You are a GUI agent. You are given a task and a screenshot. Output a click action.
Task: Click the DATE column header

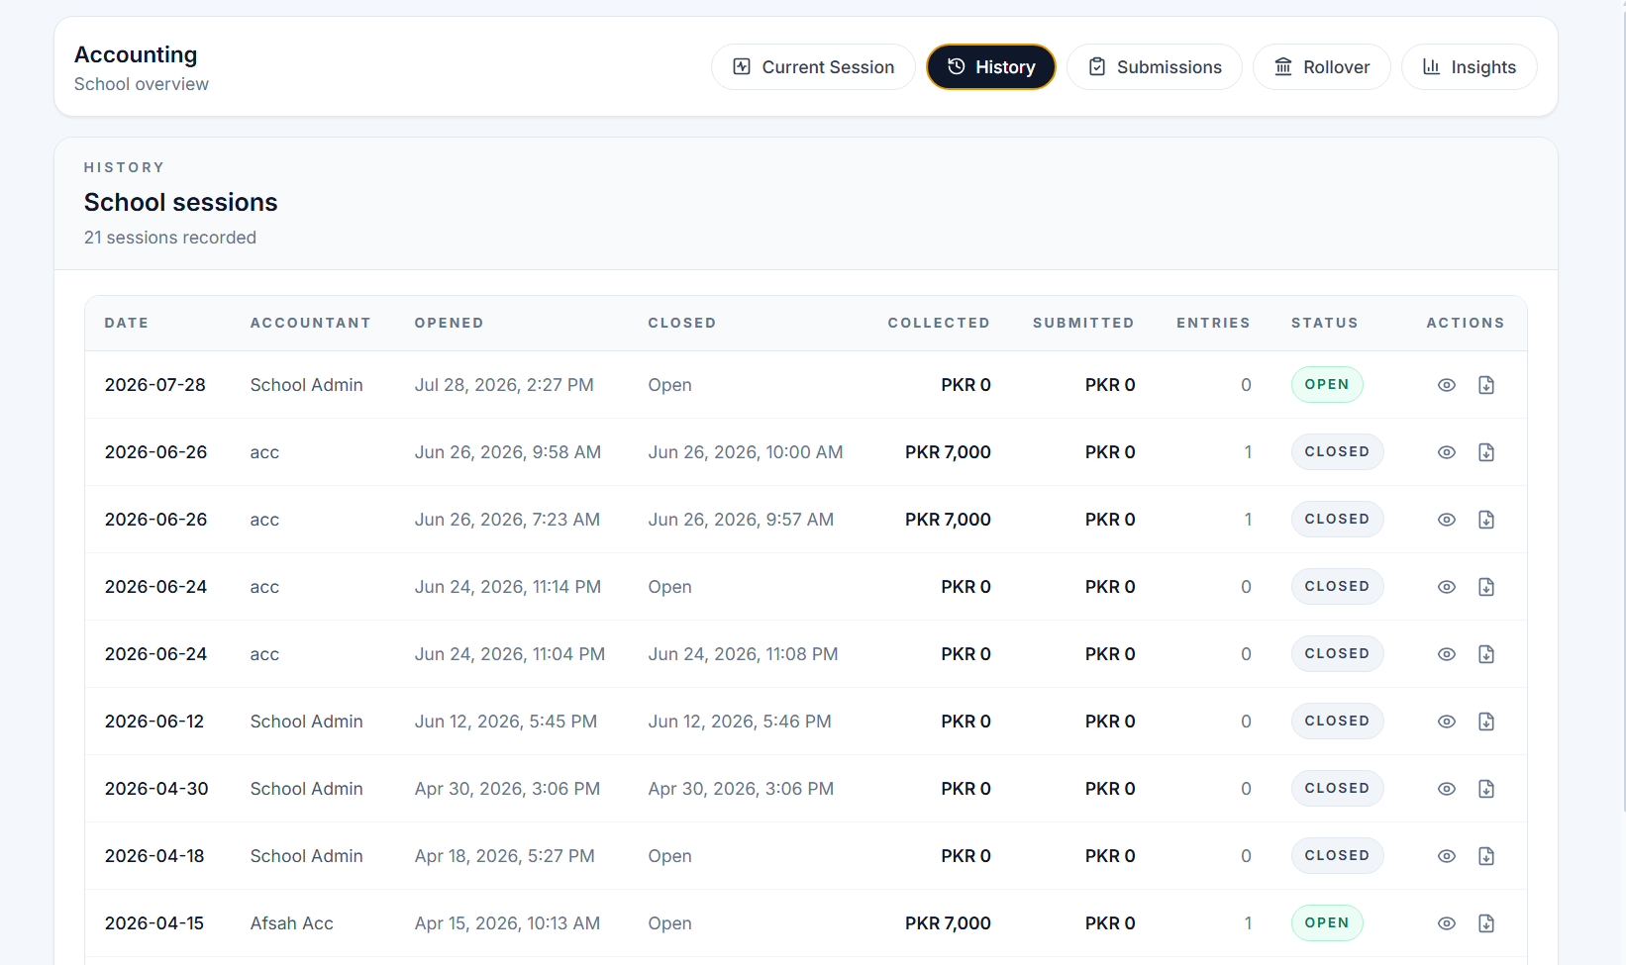tap(127, 323)
